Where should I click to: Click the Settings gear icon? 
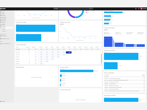tap(1, 101)
